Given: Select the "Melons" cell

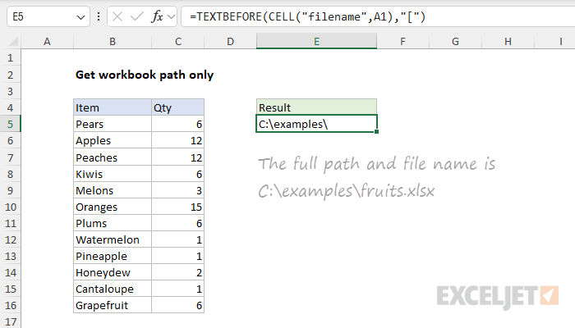Looking at the screenshot, I should pyautogui.click(x=113, y=190).
